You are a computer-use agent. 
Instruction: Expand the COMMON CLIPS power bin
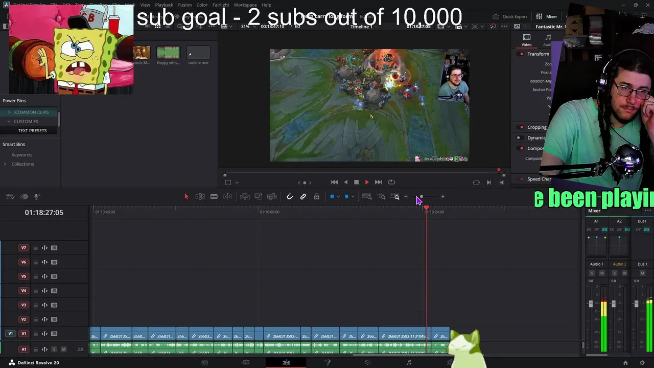point(9,112)
